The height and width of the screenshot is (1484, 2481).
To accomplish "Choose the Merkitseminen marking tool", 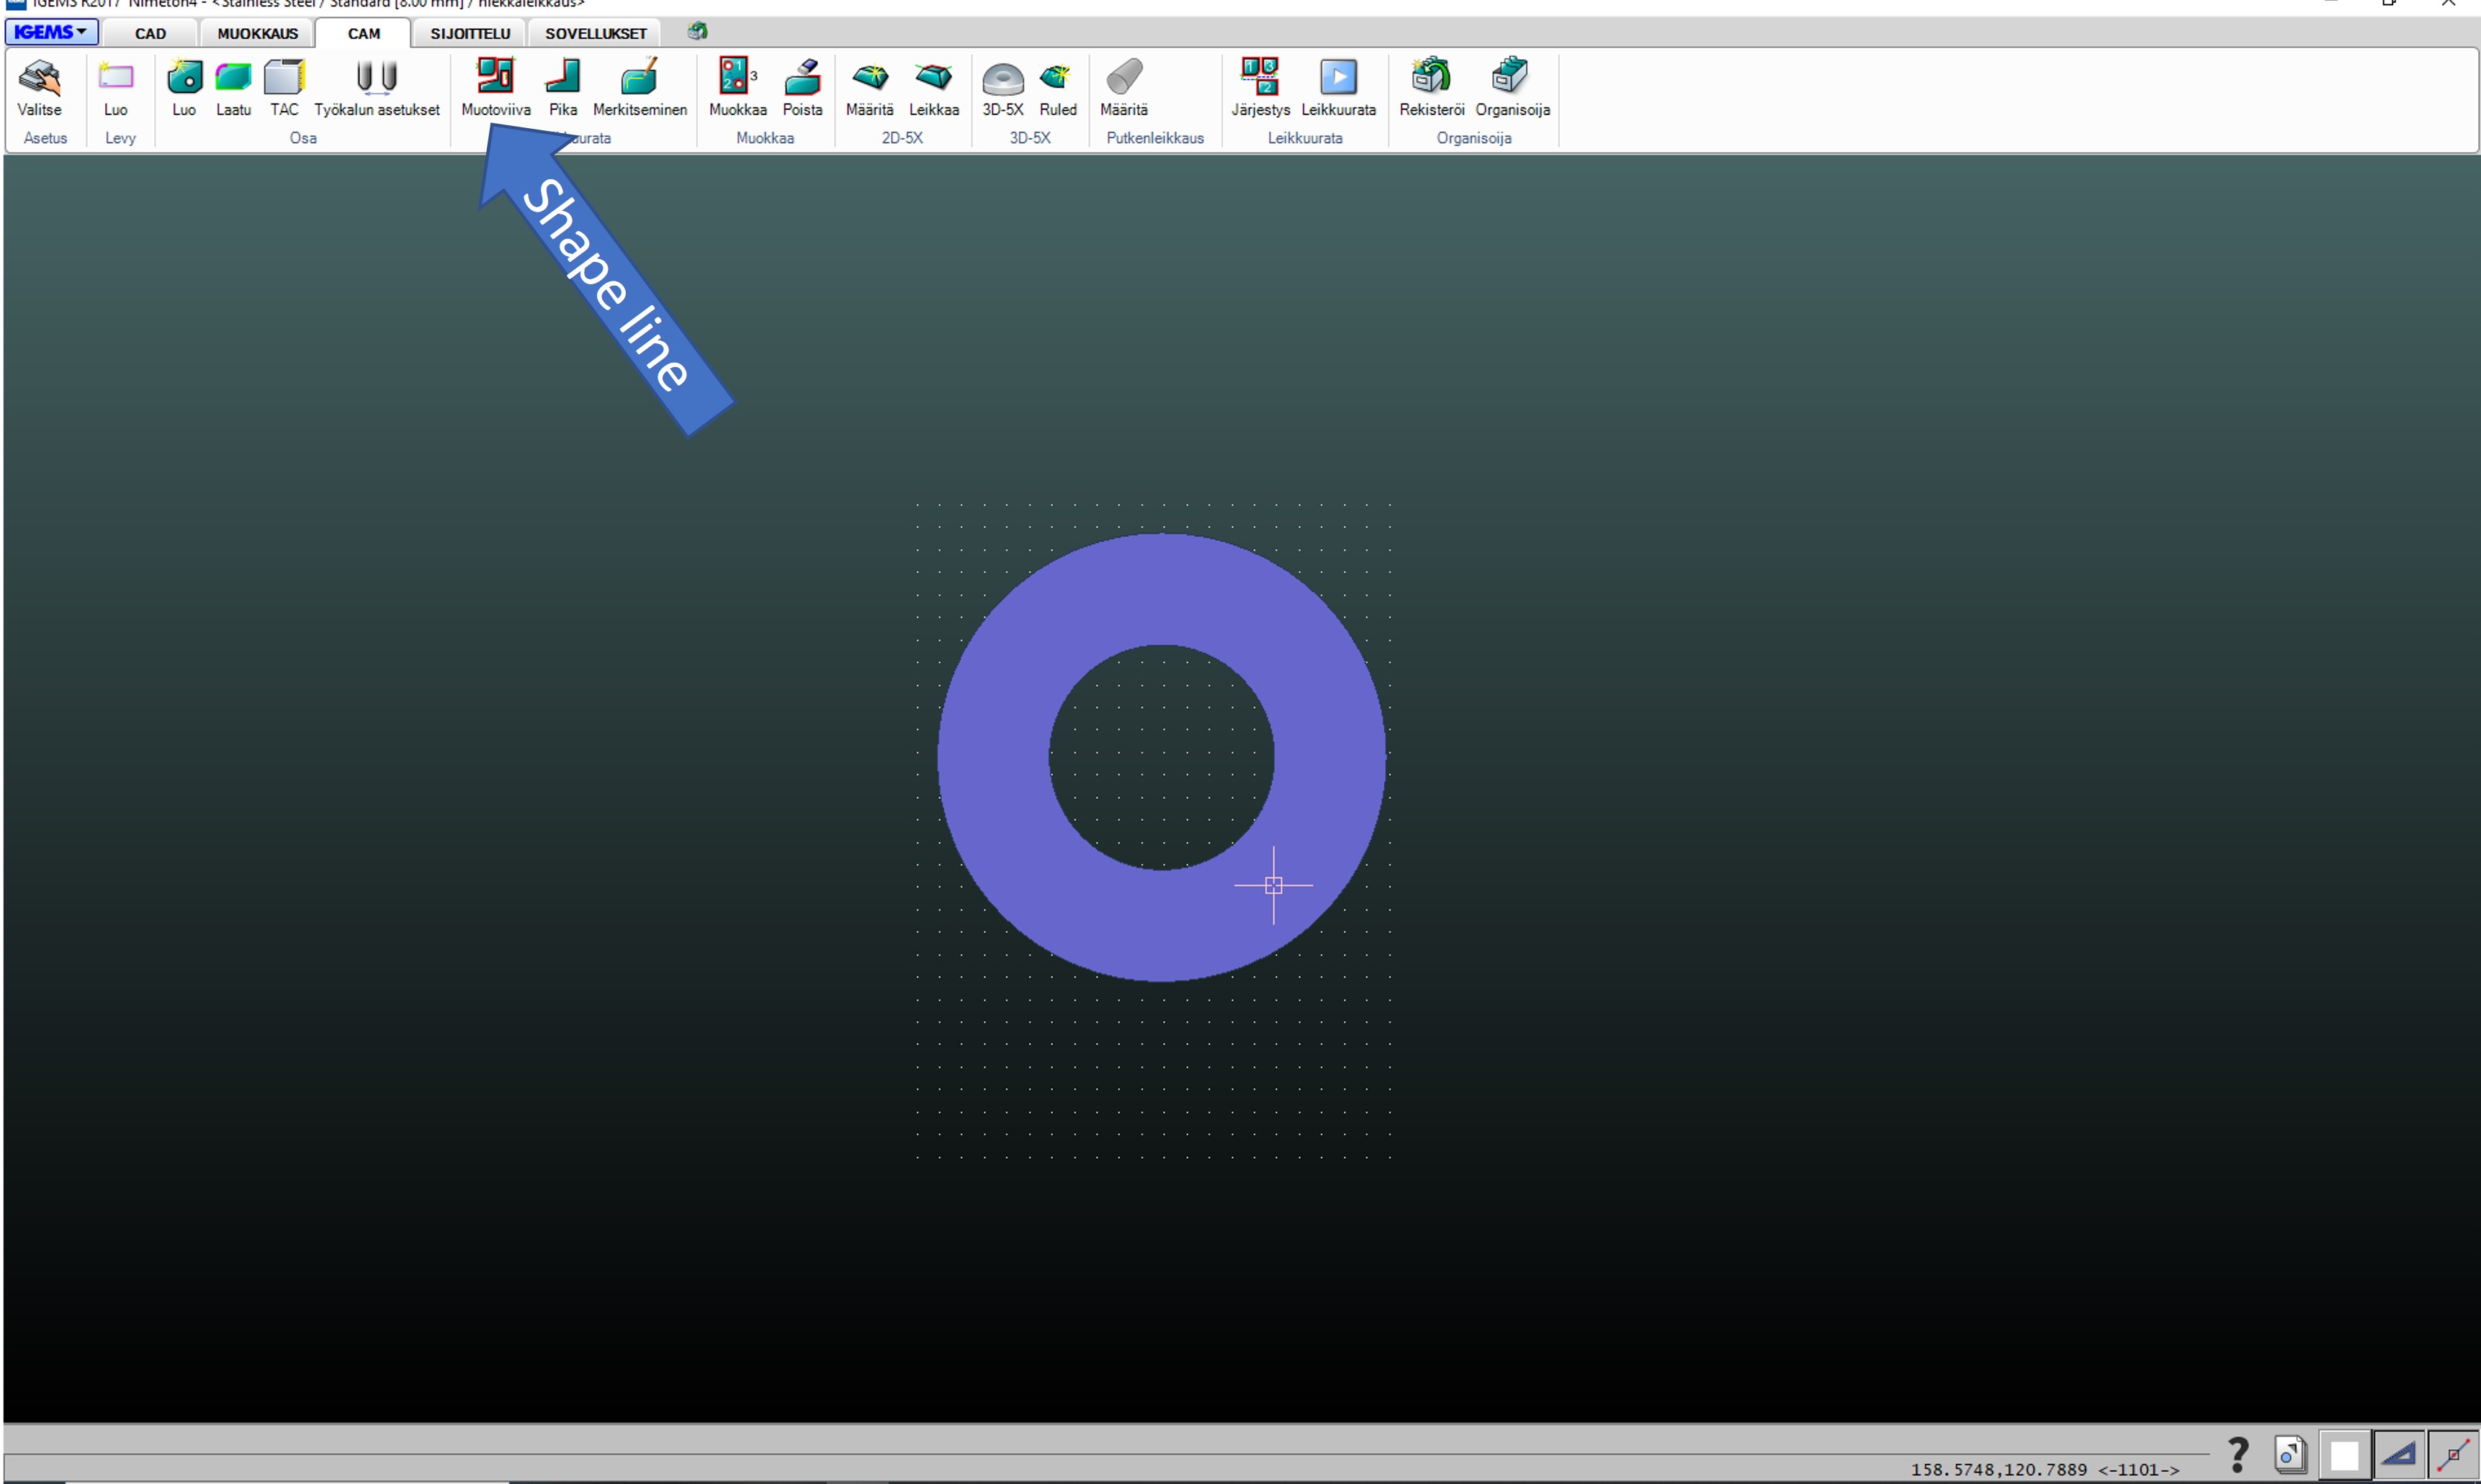I will point(640,87).
